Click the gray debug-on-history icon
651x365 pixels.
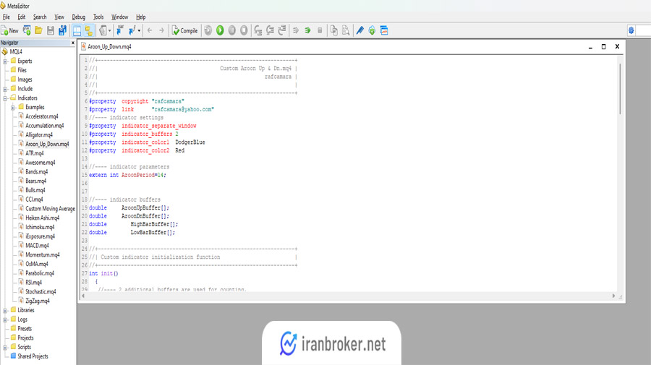coord(208,30)
